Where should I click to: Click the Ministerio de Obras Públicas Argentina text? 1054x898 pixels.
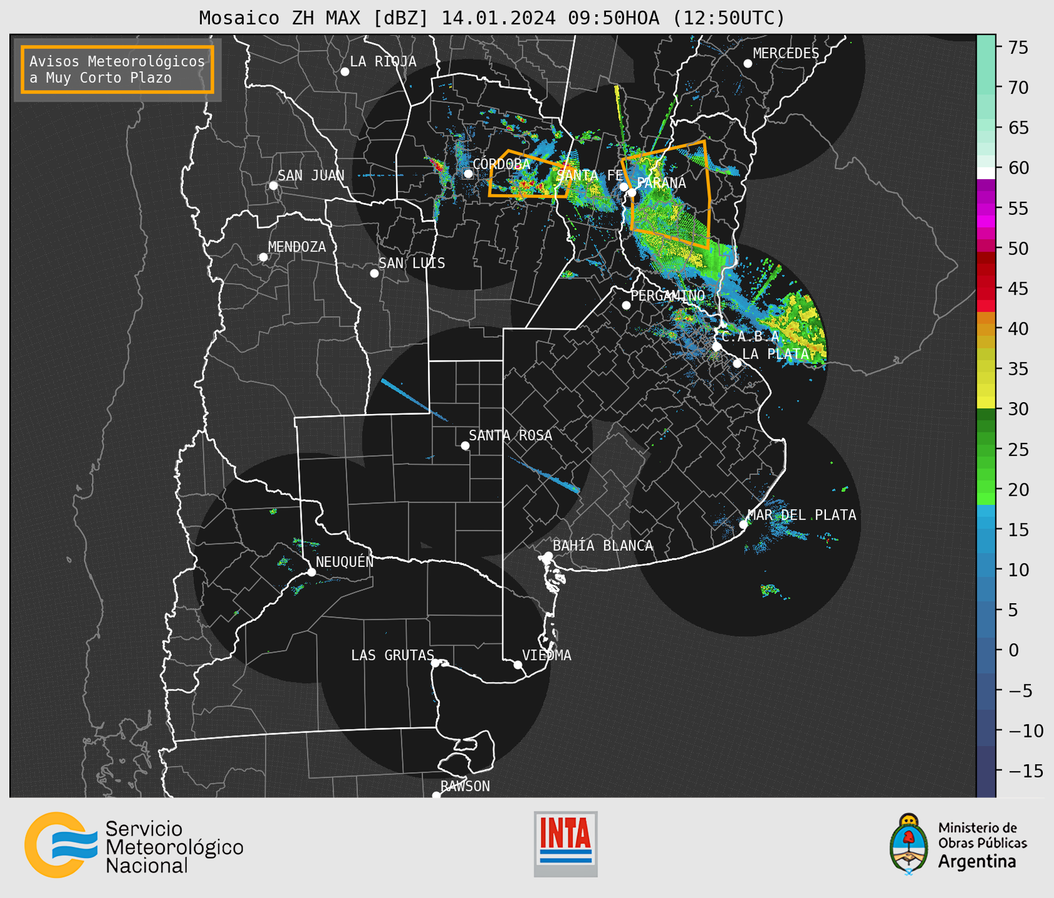point(982,845)
